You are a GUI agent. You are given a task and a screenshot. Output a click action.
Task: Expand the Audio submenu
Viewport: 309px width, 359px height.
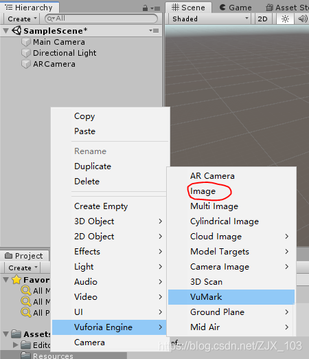(x=109, y=282)
